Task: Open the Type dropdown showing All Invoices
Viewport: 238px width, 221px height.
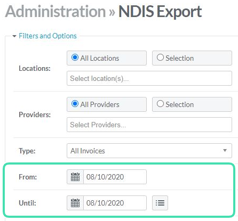Action: (149, 151)
